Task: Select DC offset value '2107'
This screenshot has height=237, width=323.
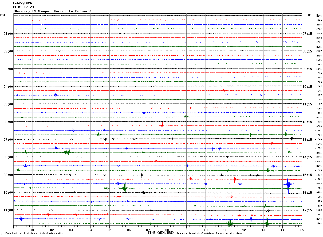Action: coord(319,51)
